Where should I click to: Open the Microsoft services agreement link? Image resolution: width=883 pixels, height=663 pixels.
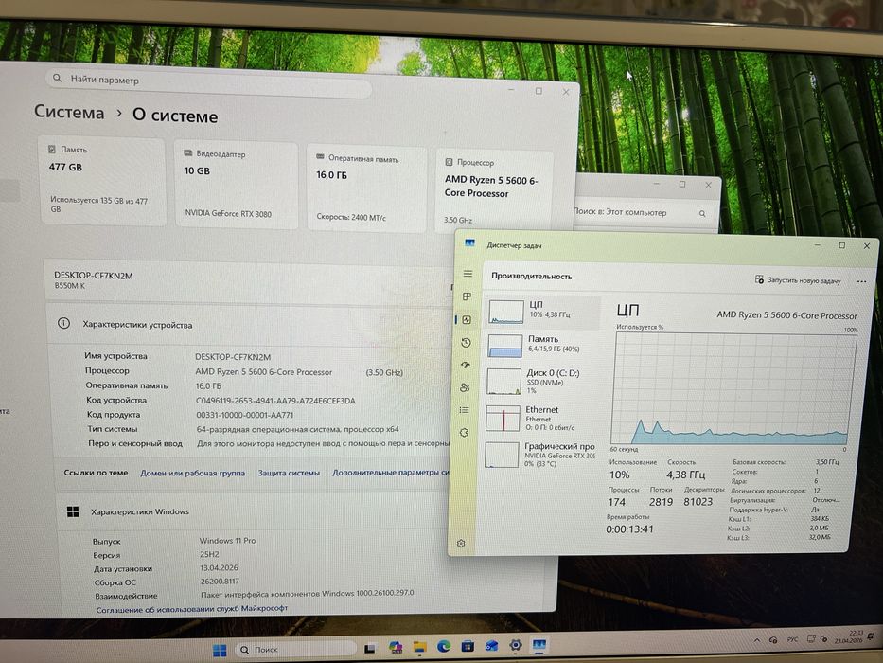point(191,609)
